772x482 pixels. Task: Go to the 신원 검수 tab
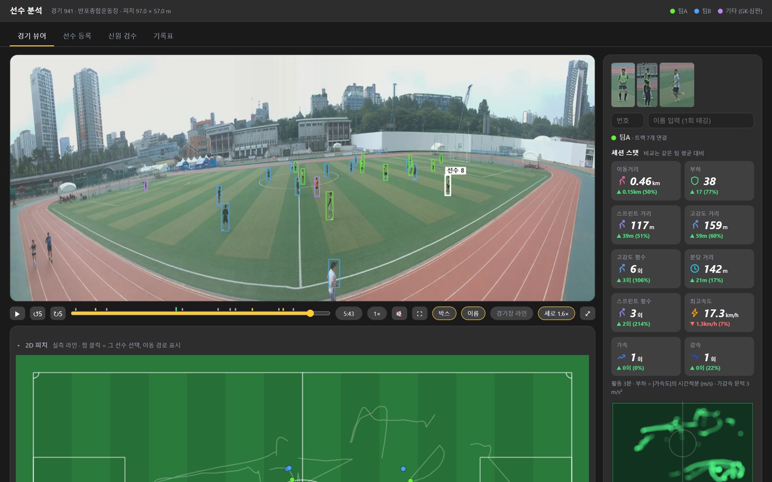click(x=122, y=36)
